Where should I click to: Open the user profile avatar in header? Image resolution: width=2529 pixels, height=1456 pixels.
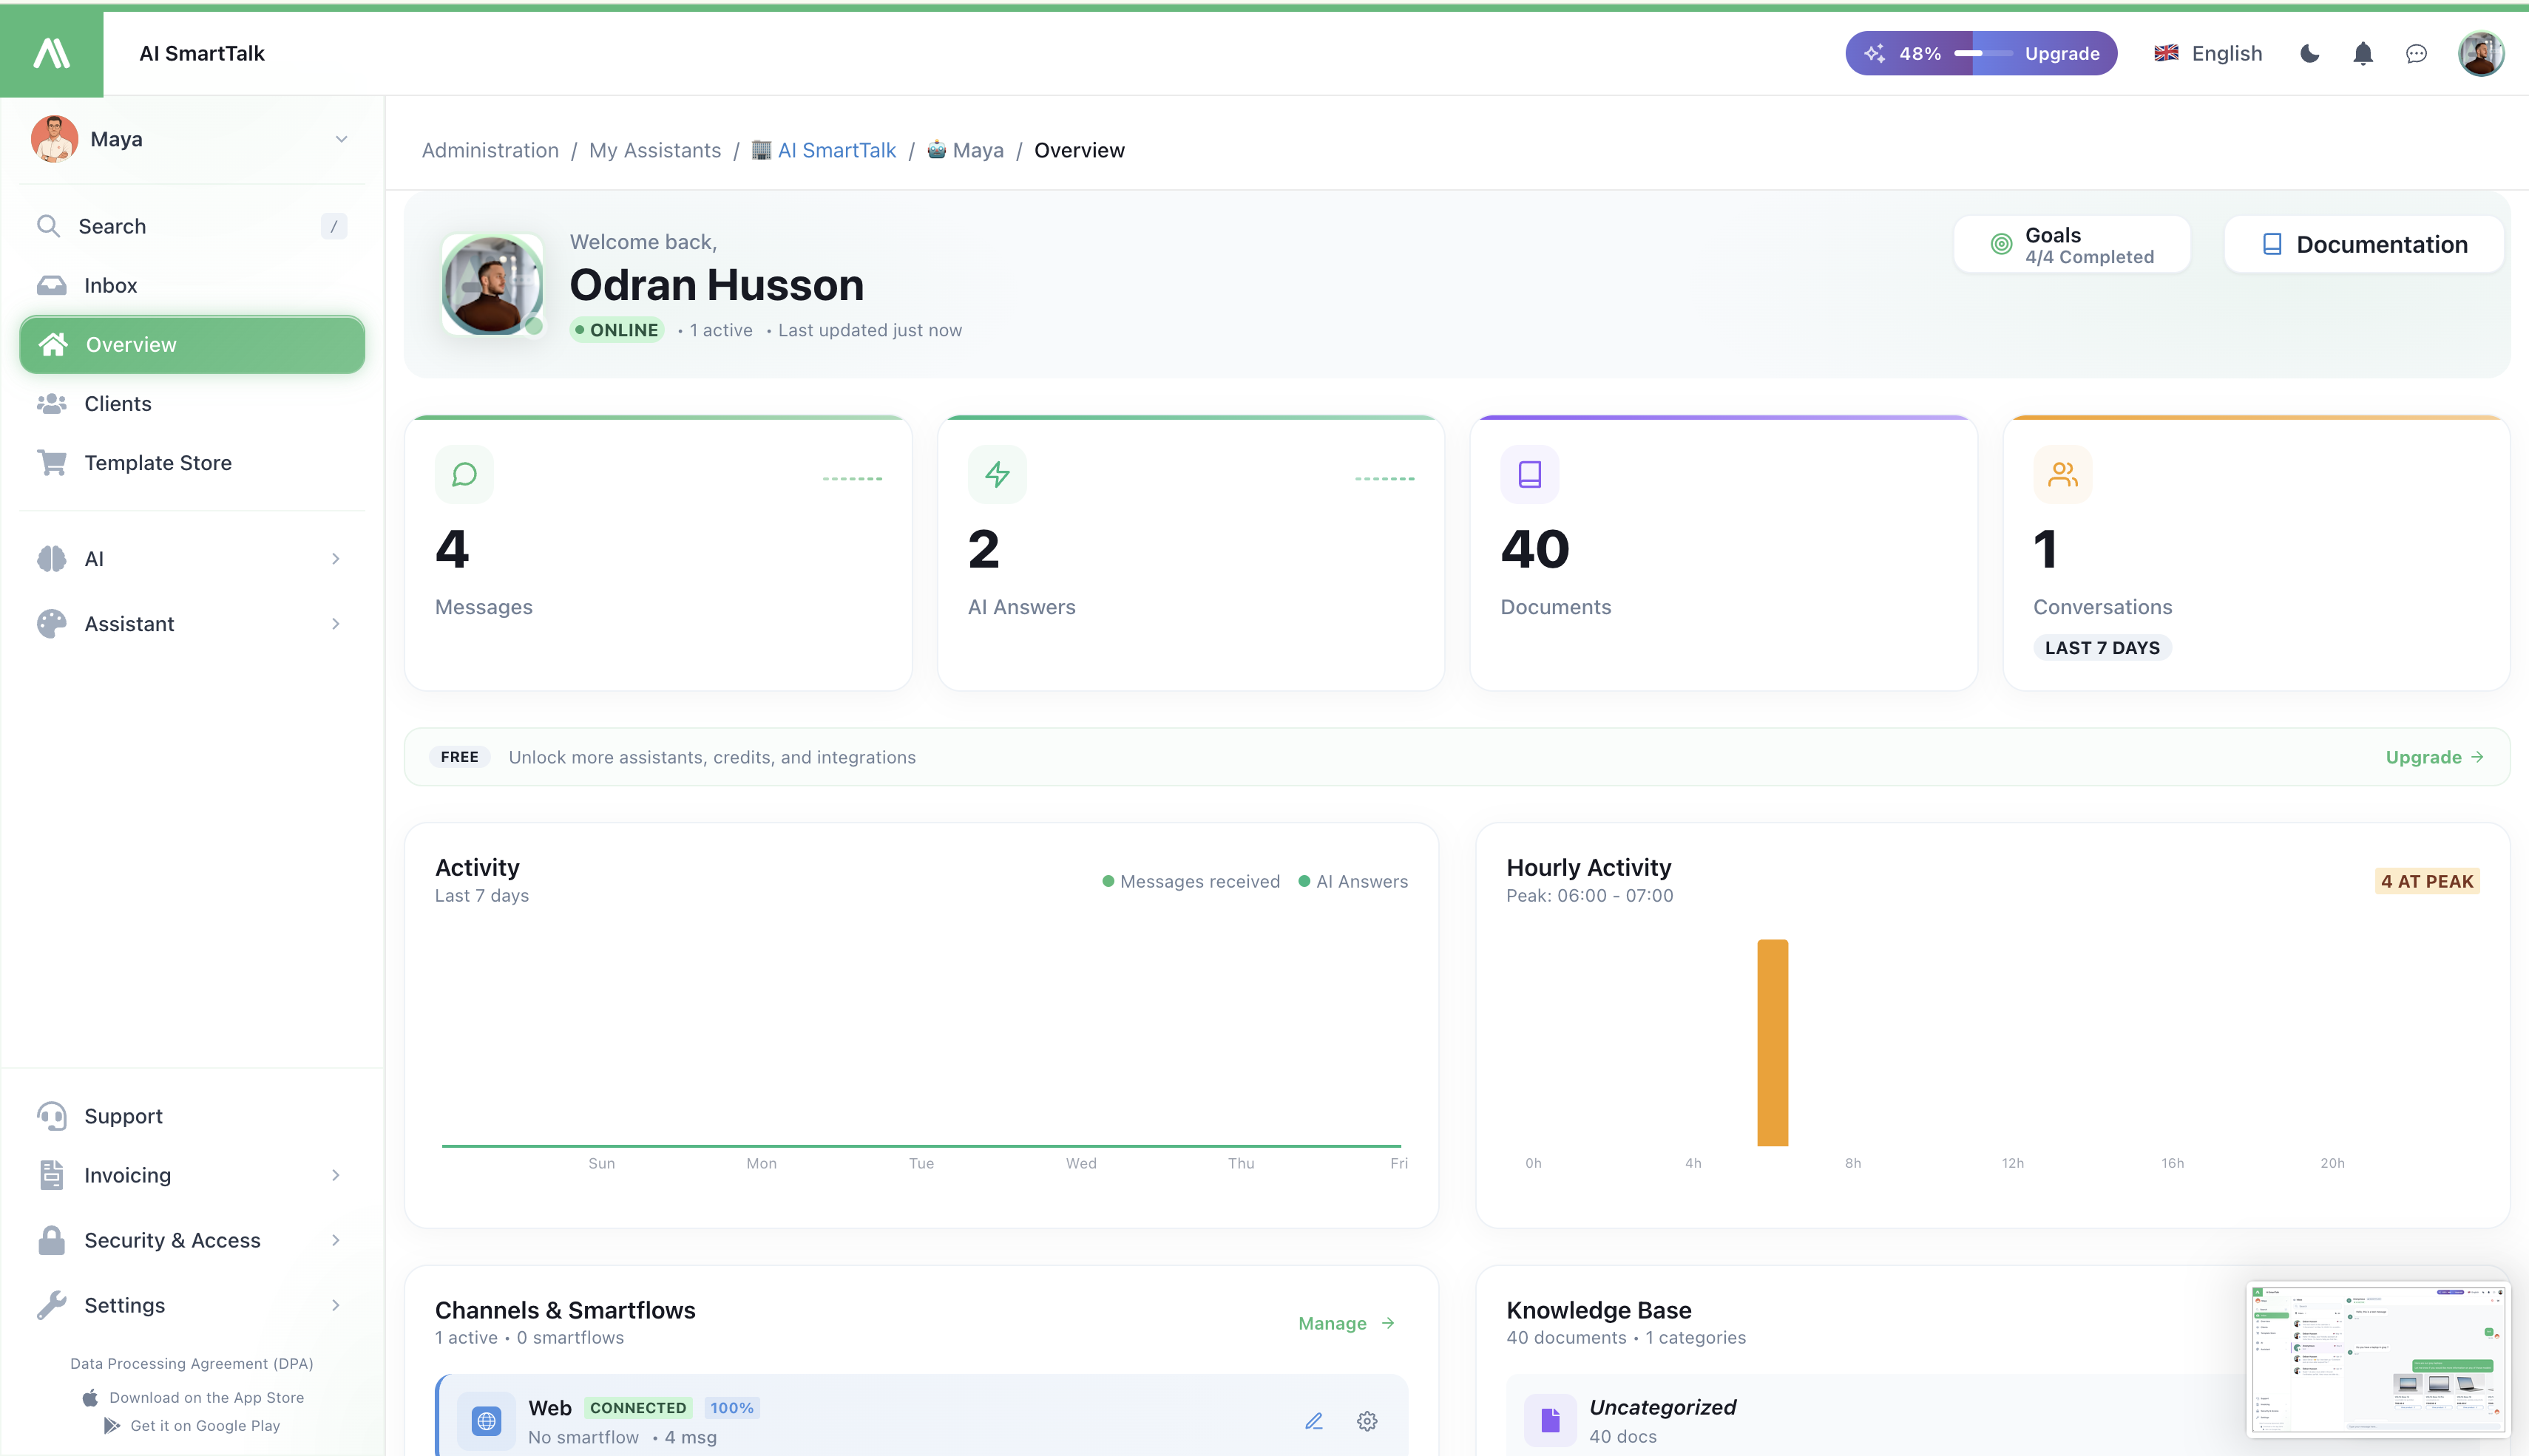2481,54
